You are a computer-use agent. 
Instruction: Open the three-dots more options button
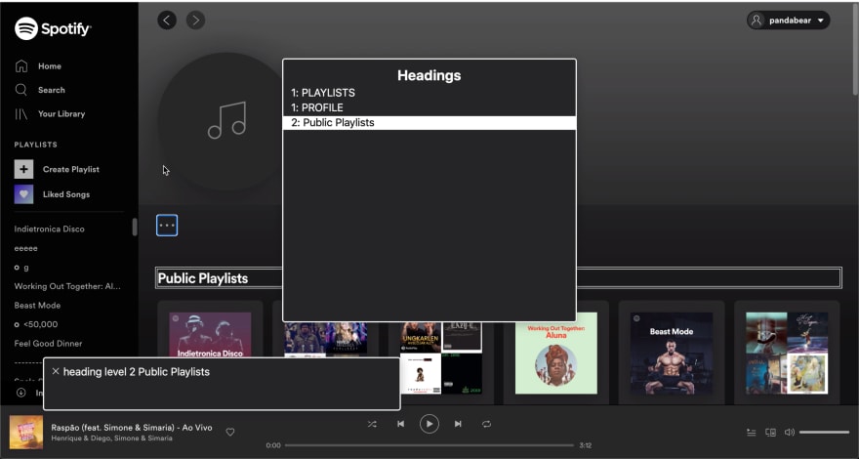[x=167, y=226]
